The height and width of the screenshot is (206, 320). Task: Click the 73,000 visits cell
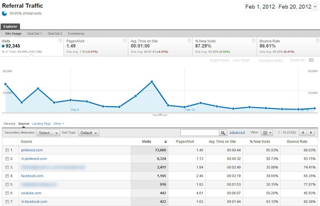coord(149,150)
